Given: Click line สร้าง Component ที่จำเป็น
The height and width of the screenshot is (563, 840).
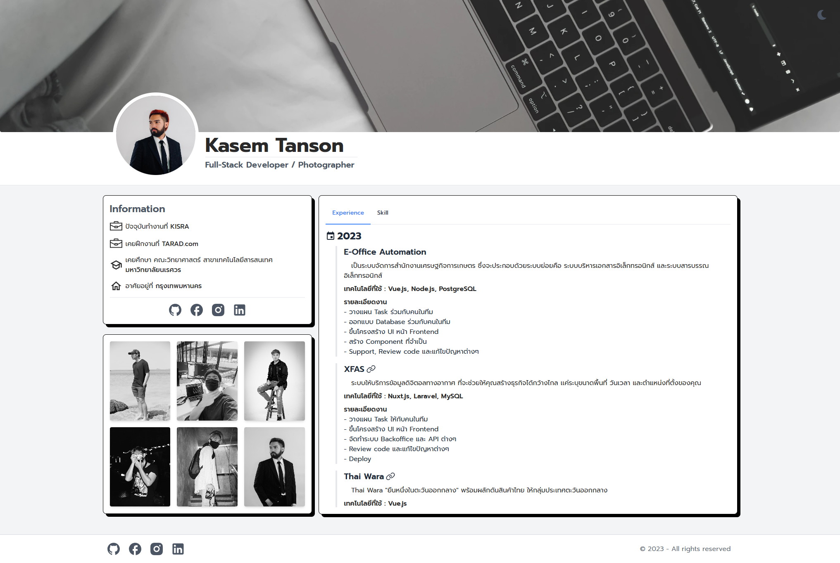Looking at the screenshot, I should tap(385, 341).
